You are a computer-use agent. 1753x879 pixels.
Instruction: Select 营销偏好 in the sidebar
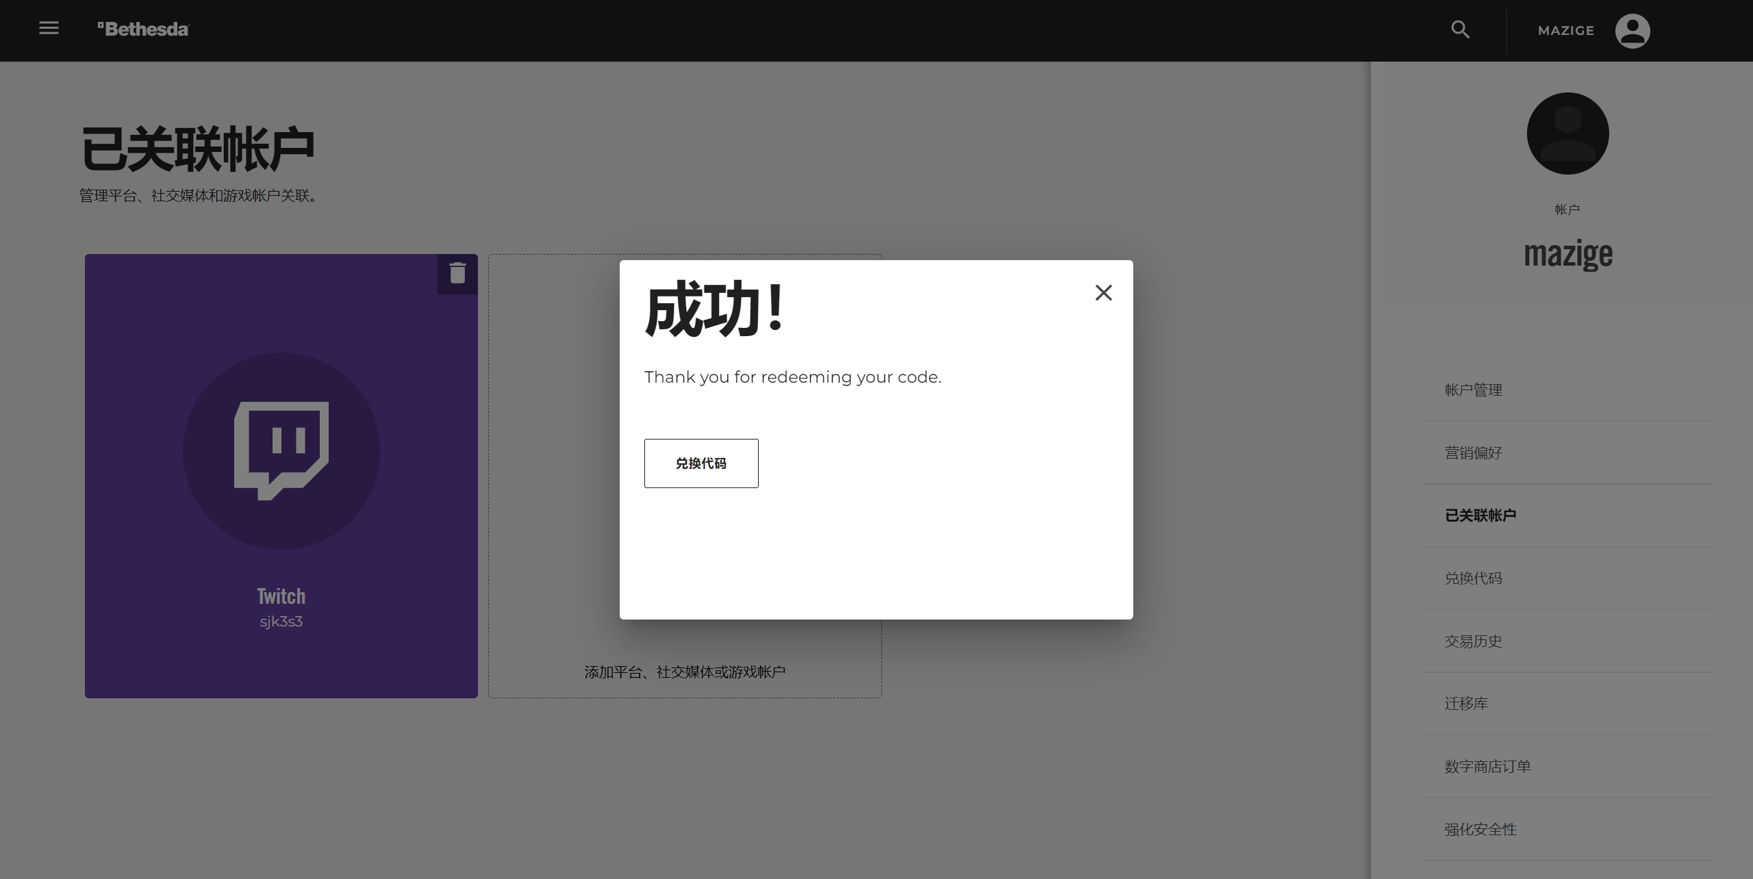pyautogui.click(x=1474, y=453)
